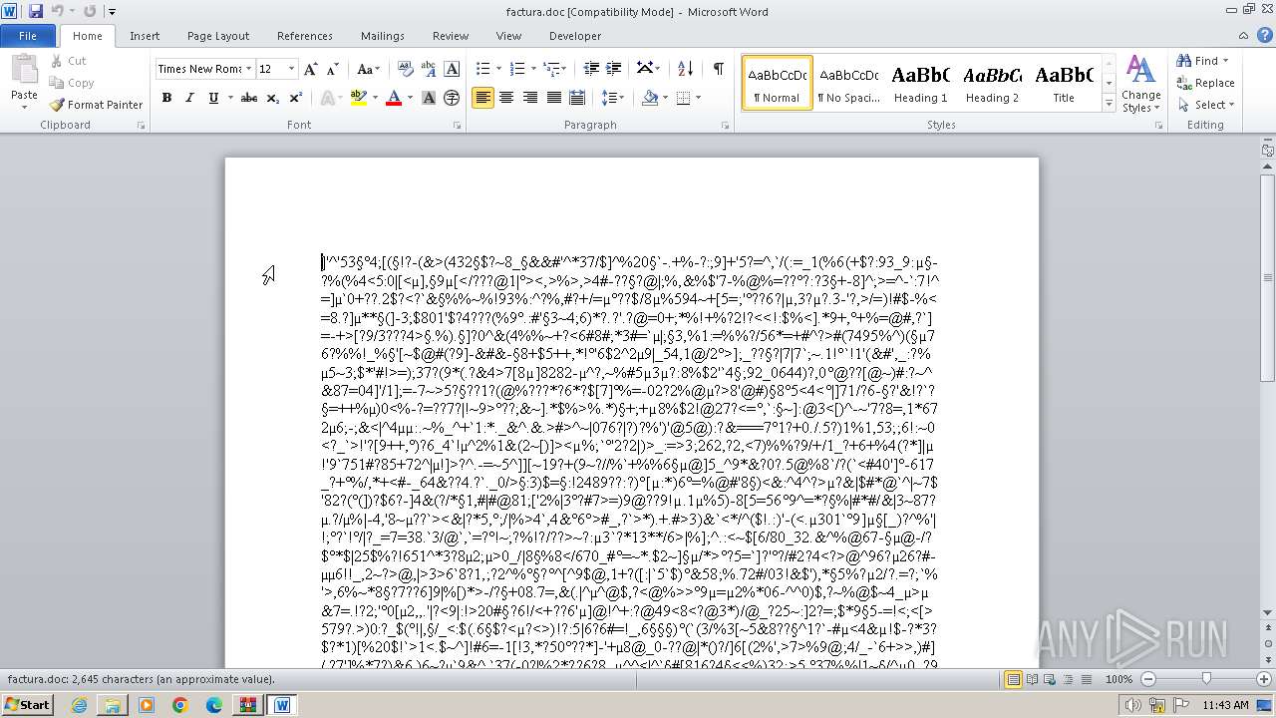This screenshot has width=1276, height=718.
Task: Switch to the Mailings tab
Action: point(383,36)
